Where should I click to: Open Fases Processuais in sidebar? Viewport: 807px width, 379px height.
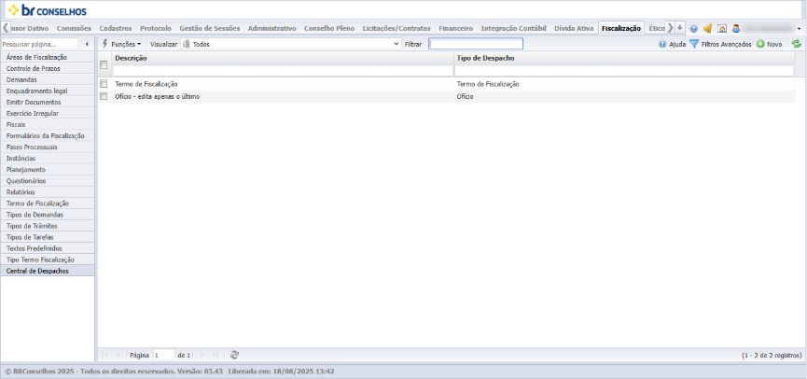(48, 147)
